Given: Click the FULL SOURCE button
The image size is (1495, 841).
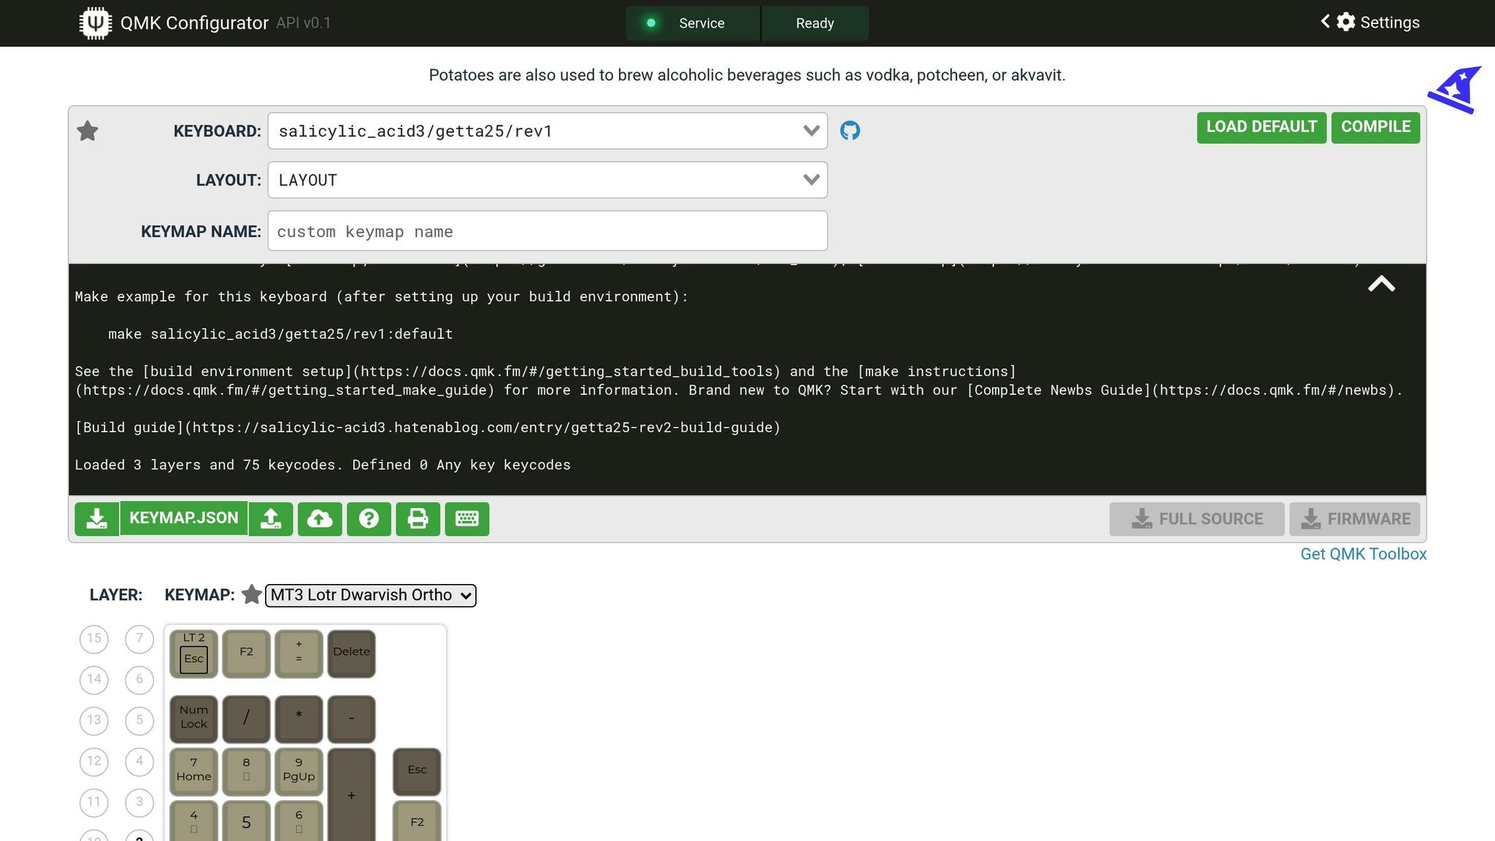Looking at the screenshot, I should click(1196, 519).
